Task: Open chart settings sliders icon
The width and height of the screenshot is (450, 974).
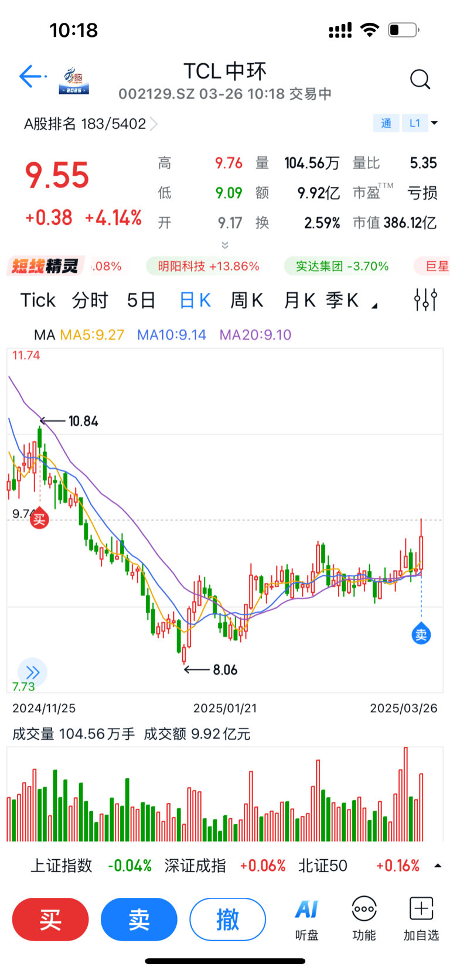Action: (x=425, y=299)
